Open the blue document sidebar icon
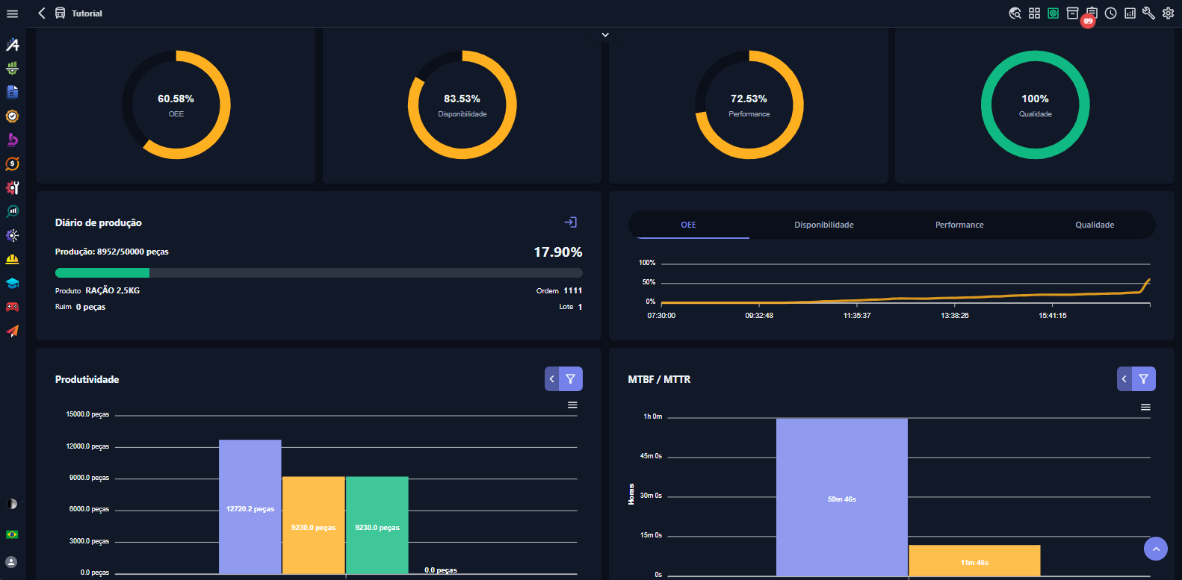This screenshot has height=580, width=1182. [12, 93]
